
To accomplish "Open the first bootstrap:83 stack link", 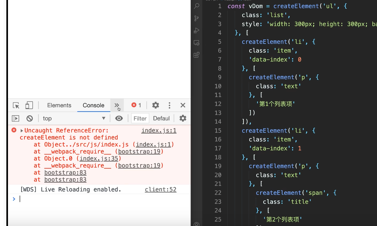I will [65, 173].
